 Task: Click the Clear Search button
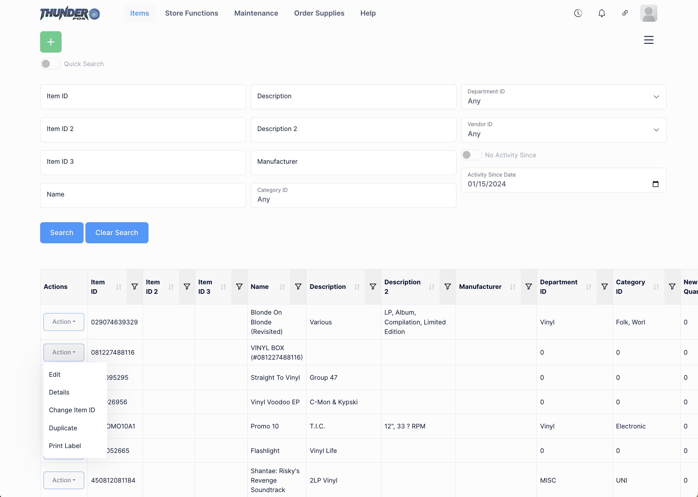pyautogui.click(x=117, y=233)
